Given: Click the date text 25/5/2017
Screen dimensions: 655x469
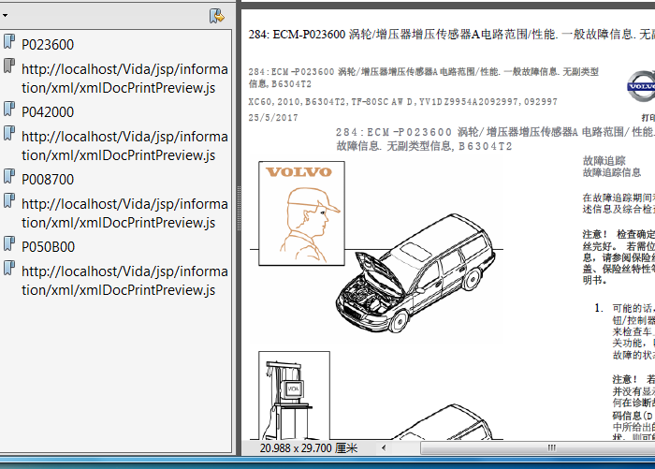Looking at the screenshot, I should 273,118.
